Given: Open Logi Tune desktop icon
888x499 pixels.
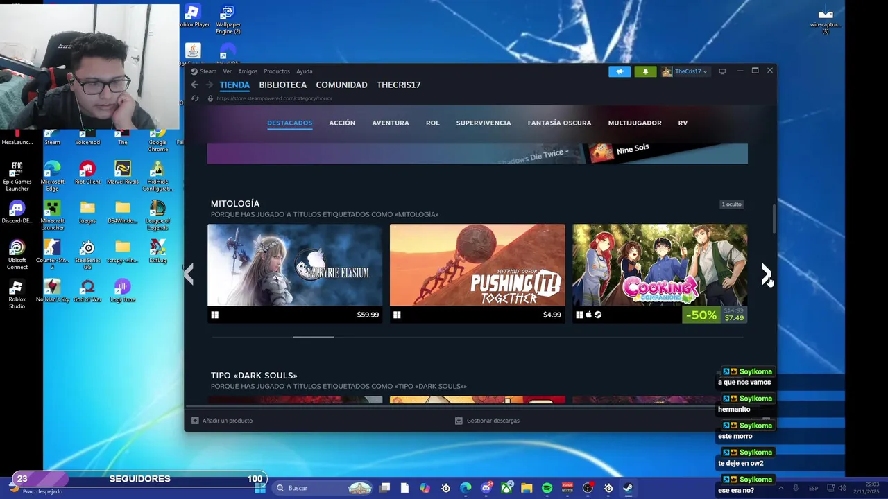Looking at the screenshot, I should tap(123, 291).
